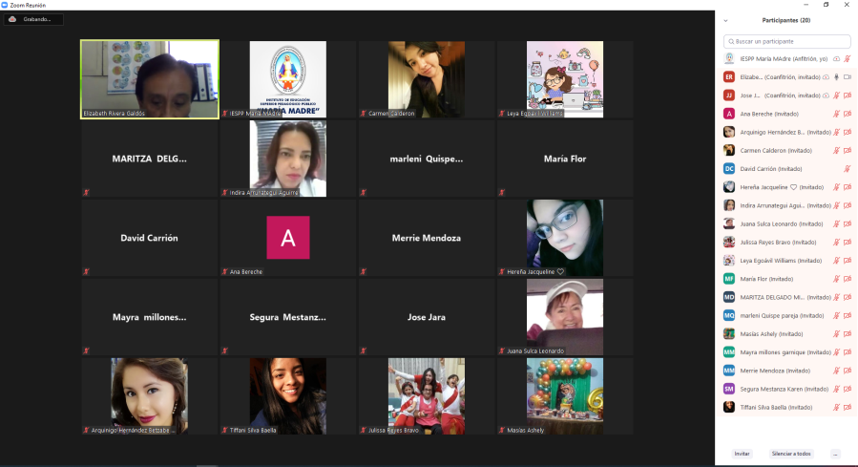Screen dimensions: 858x467
Task: Click muted mic icon beside David Carrión
Action: [x=847, y=168]
